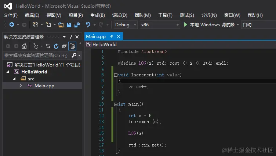Click the Solution Explorer forward arrow

click(16, 46)
